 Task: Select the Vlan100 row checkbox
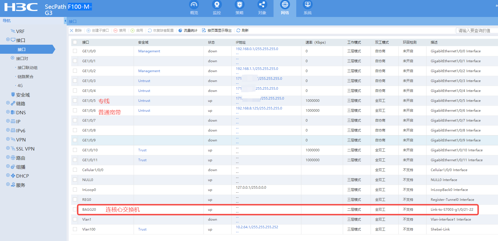[x=75, y=229]
